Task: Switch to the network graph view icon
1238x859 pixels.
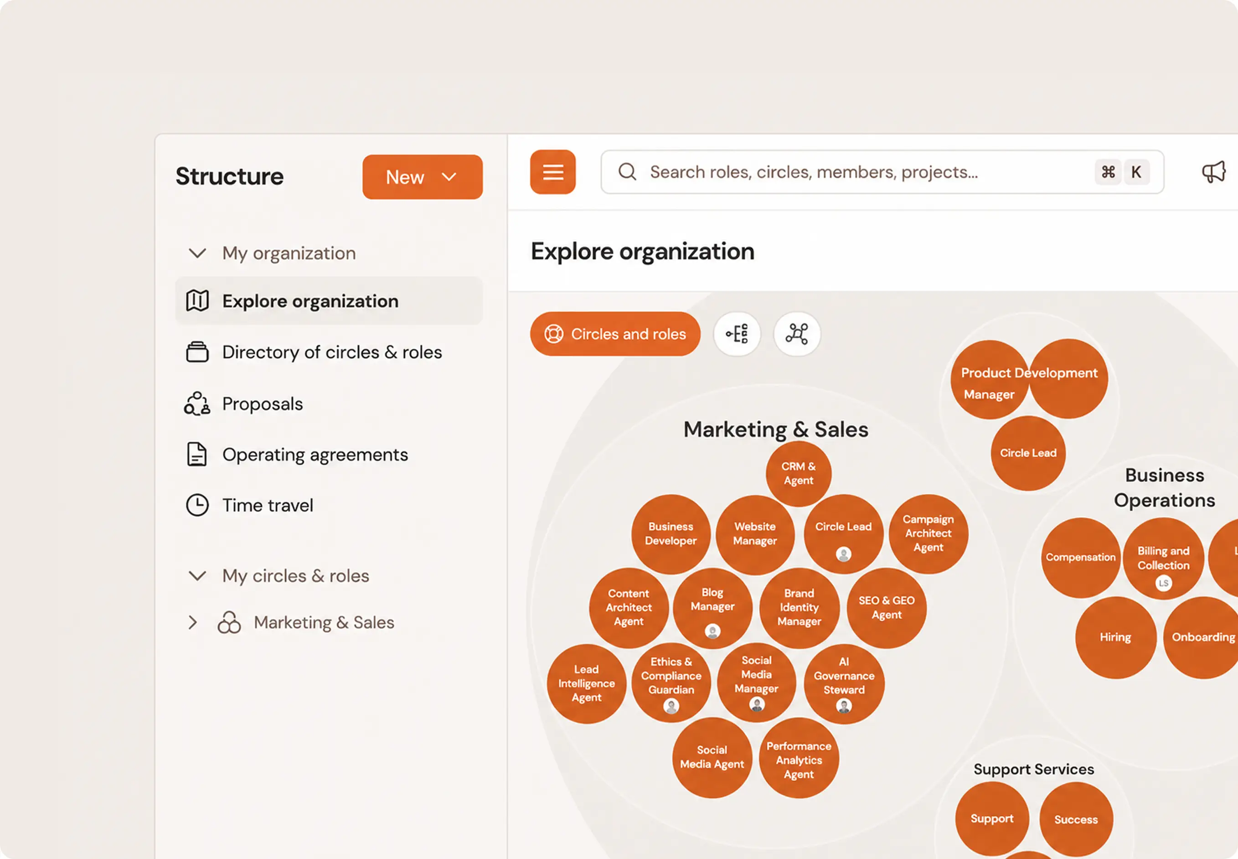Action: [x=797, y=334]
